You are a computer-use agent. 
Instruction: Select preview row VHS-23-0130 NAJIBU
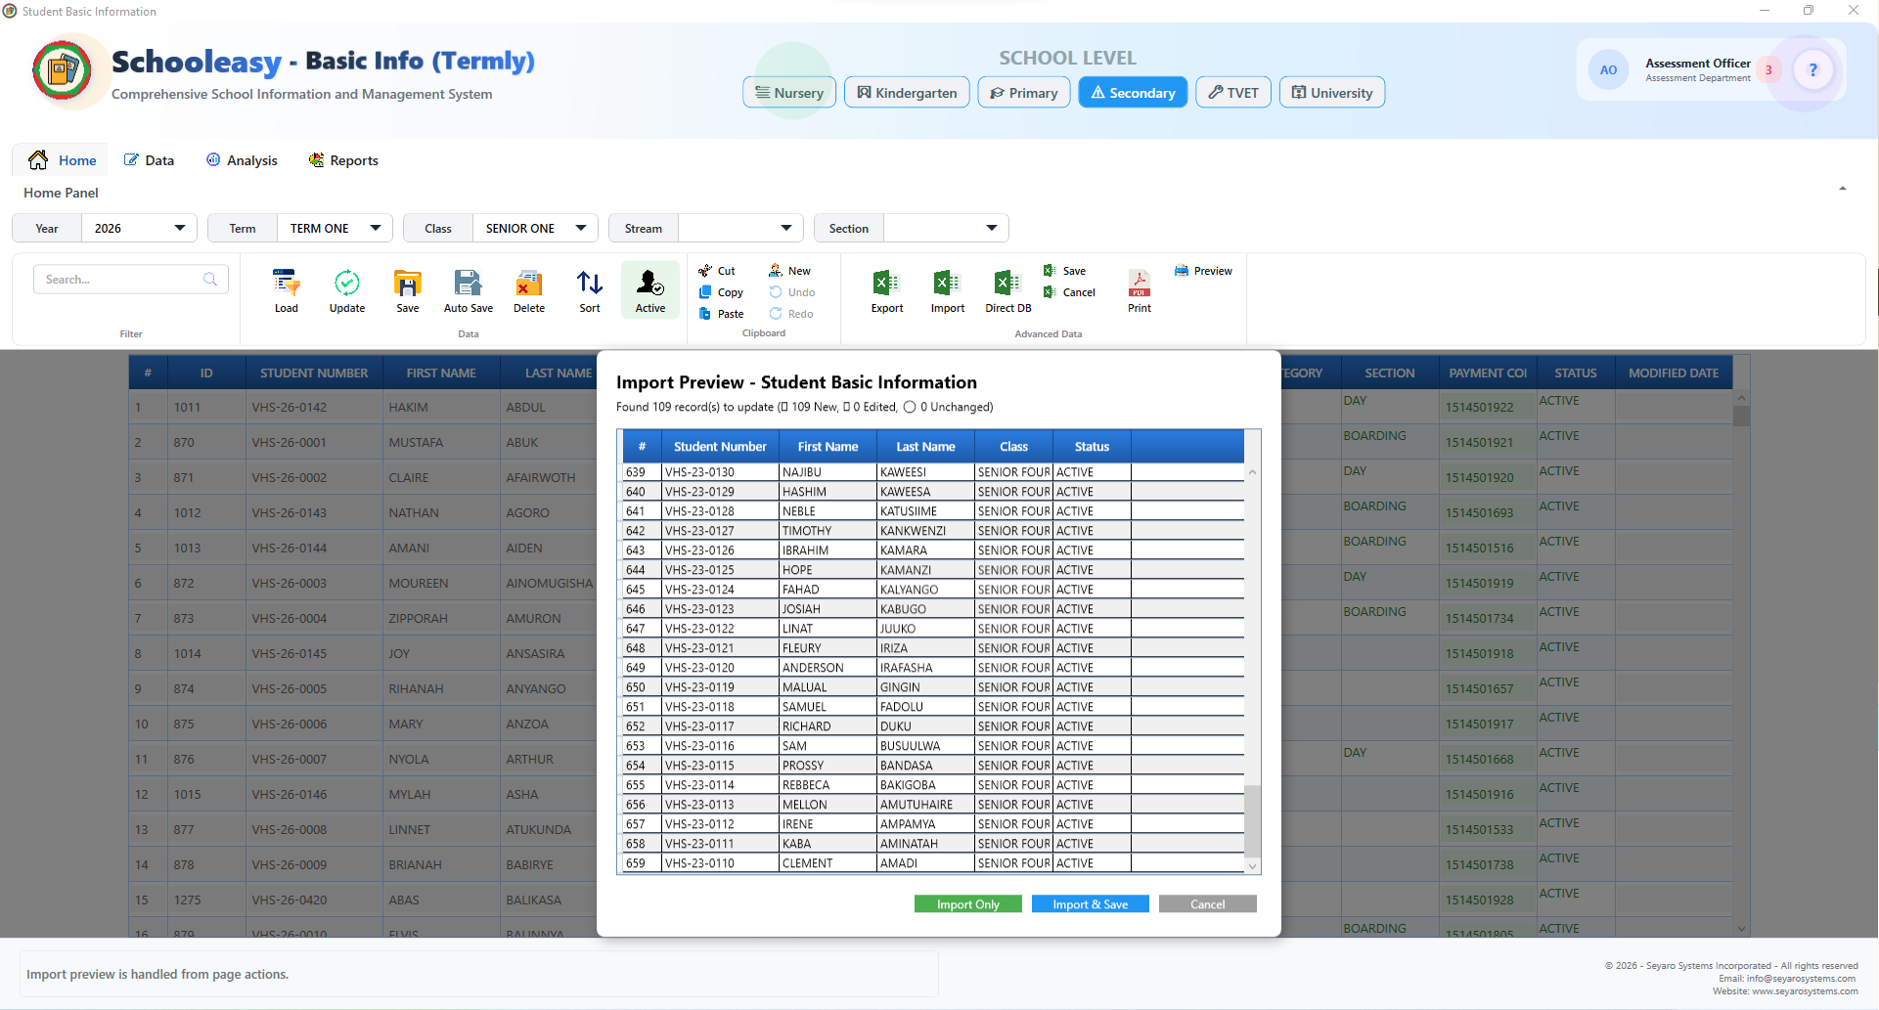[x=933, y=472]
